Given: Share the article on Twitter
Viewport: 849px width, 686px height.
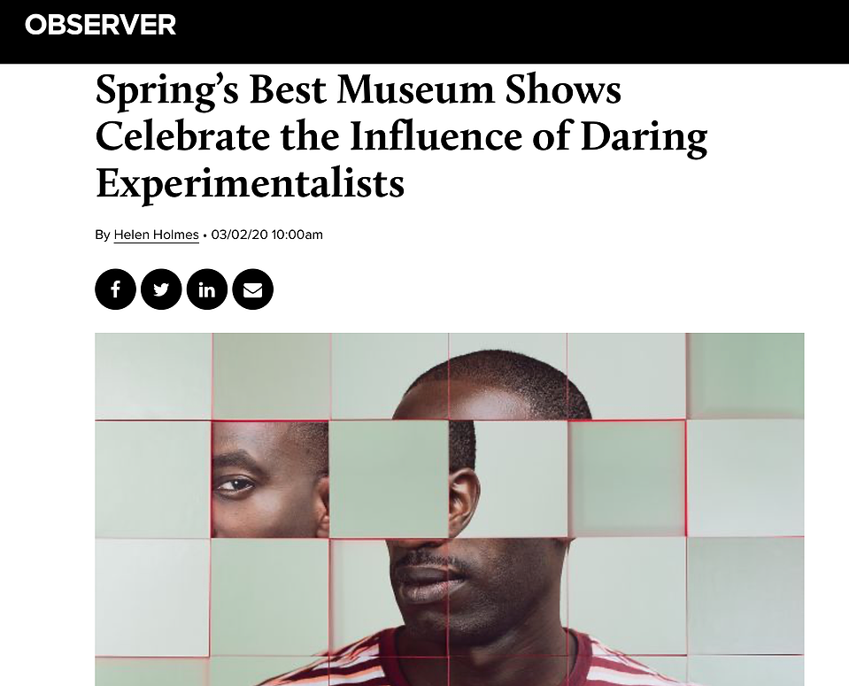Looking at the screenshot, I should click(161, 289).
